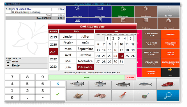Viewport: 187px width, 107px height.
Task: Tap keypad digit 5
Action: click(27, 84)
